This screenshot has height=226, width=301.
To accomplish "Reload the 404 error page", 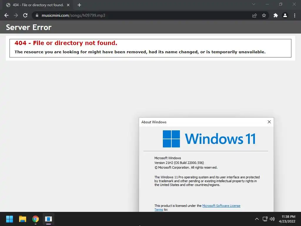I will click(x=25, y=15).
